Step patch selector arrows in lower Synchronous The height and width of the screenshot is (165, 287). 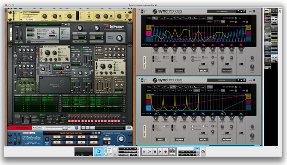(x=238, y=80)
